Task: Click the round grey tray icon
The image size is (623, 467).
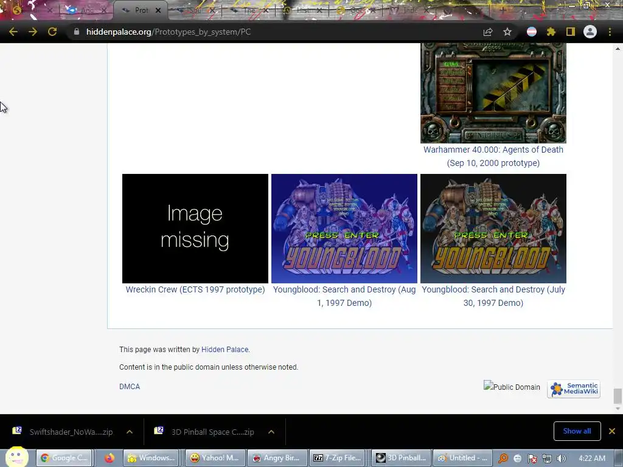Action: 518,458
